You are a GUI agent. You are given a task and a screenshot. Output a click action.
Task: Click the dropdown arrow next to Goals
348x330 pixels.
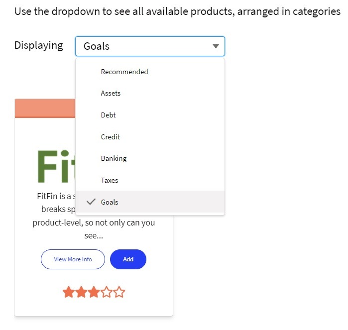(216, 46)
